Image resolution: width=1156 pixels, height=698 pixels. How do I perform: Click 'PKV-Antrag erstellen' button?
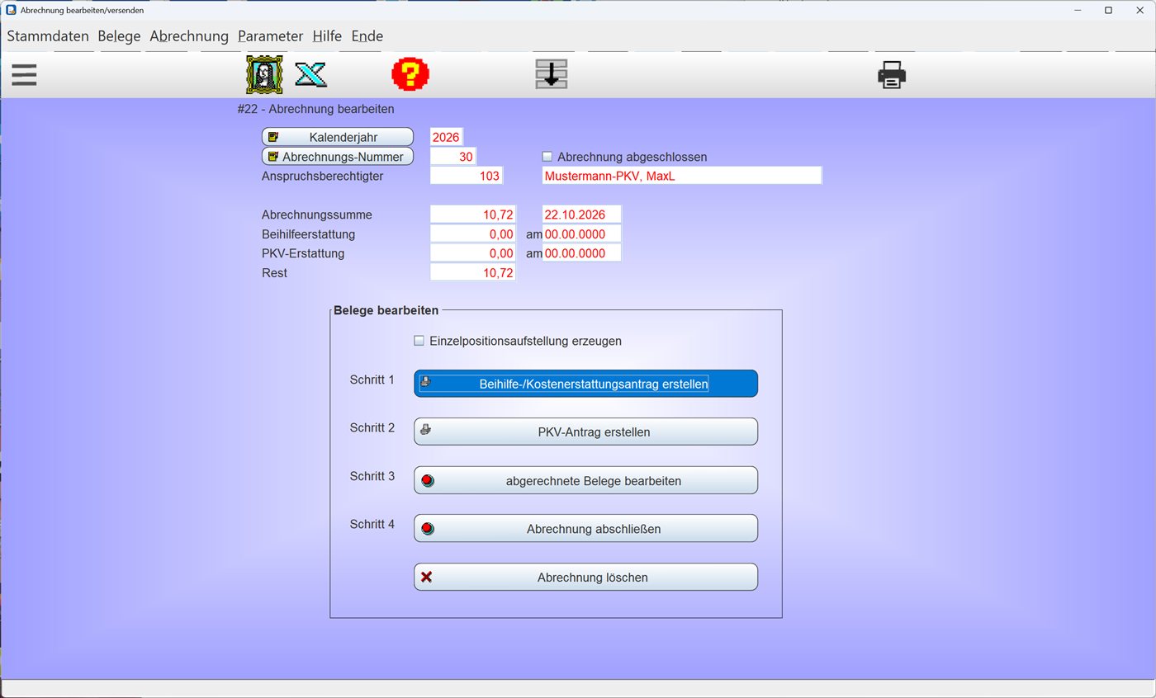point(585,432)
